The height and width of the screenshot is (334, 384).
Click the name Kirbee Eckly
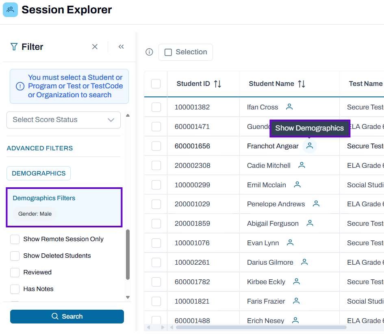(x=266, y=282)
